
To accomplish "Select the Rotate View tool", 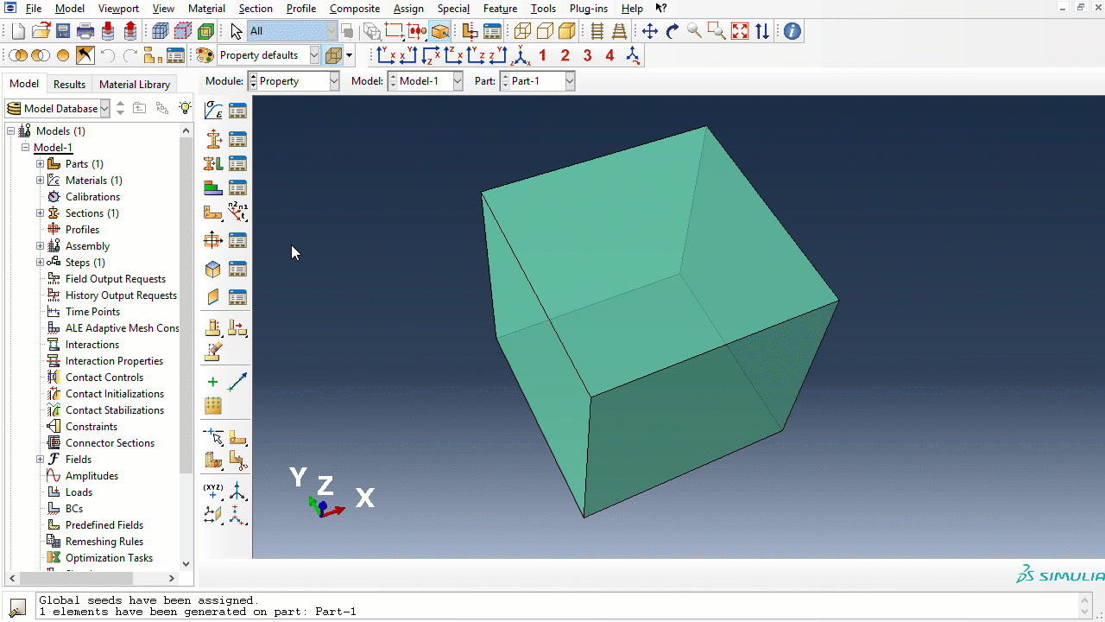I will [672, 31].
